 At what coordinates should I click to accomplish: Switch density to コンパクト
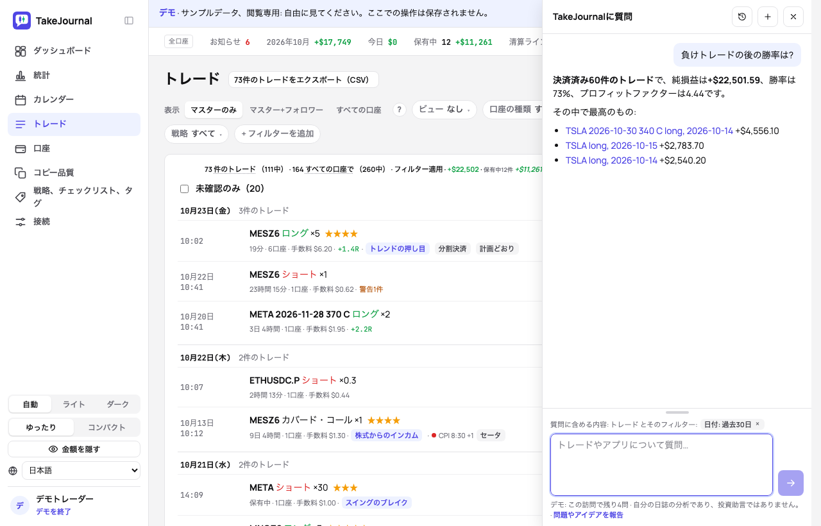106,427
